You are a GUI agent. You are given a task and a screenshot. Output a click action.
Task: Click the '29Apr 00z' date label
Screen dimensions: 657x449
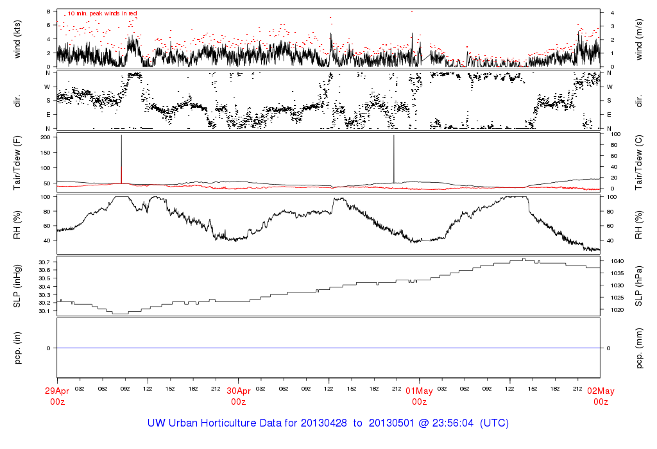pyautogui.click(x=57, y=396)
